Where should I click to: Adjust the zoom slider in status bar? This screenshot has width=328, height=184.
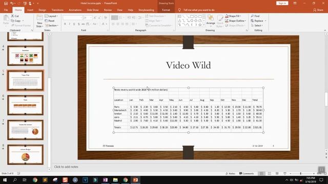(x=301, y=174)
